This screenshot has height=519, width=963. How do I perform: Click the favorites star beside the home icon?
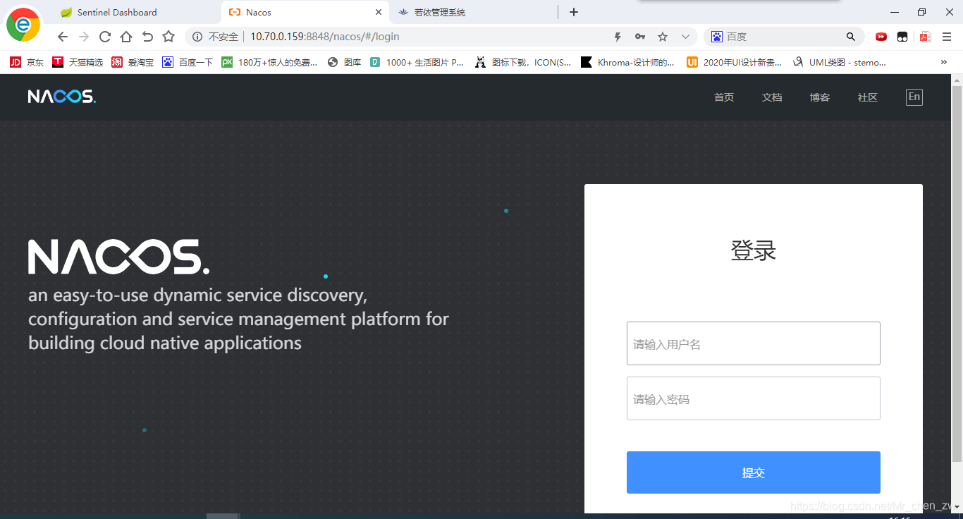point(168,37)
